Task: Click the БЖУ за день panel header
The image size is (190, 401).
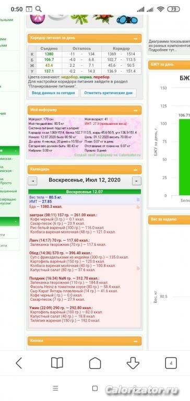Action: click(169, 64)
